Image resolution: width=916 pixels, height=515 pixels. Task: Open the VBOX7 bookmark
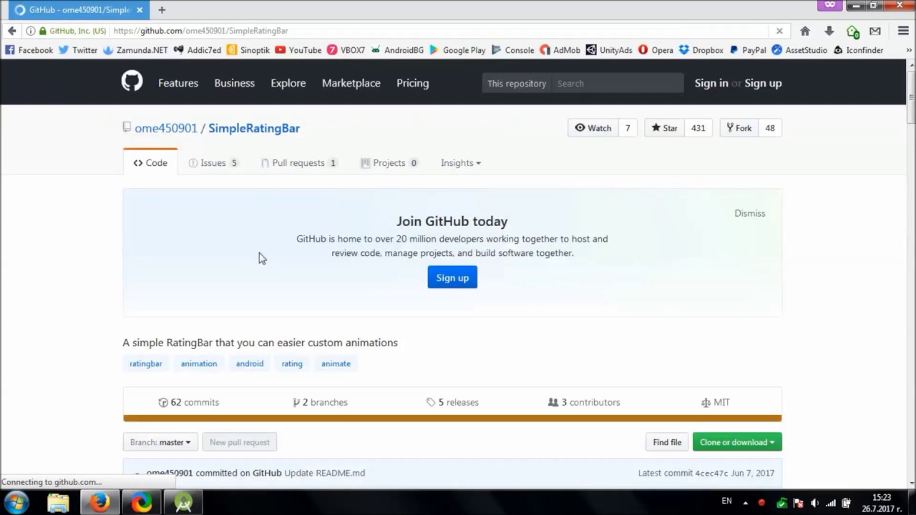pyautogui.click(x=346, y=50)
